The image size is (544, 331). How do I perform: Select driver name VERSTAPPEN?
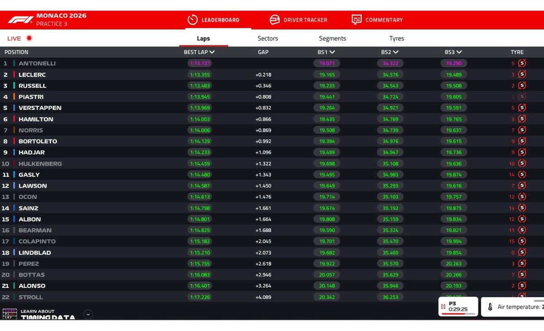(40, 108)
